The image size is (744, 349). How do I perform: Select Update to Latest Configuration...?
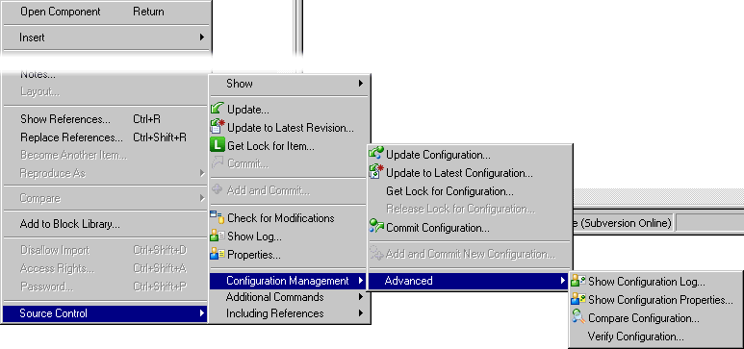click(x=470, y=173)
